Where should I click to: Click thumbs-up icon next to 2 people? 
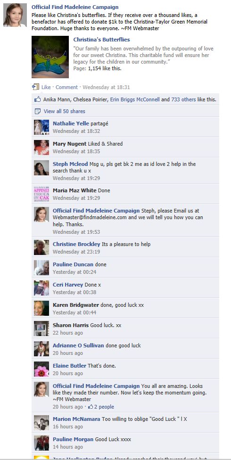(x=91, y=407)
